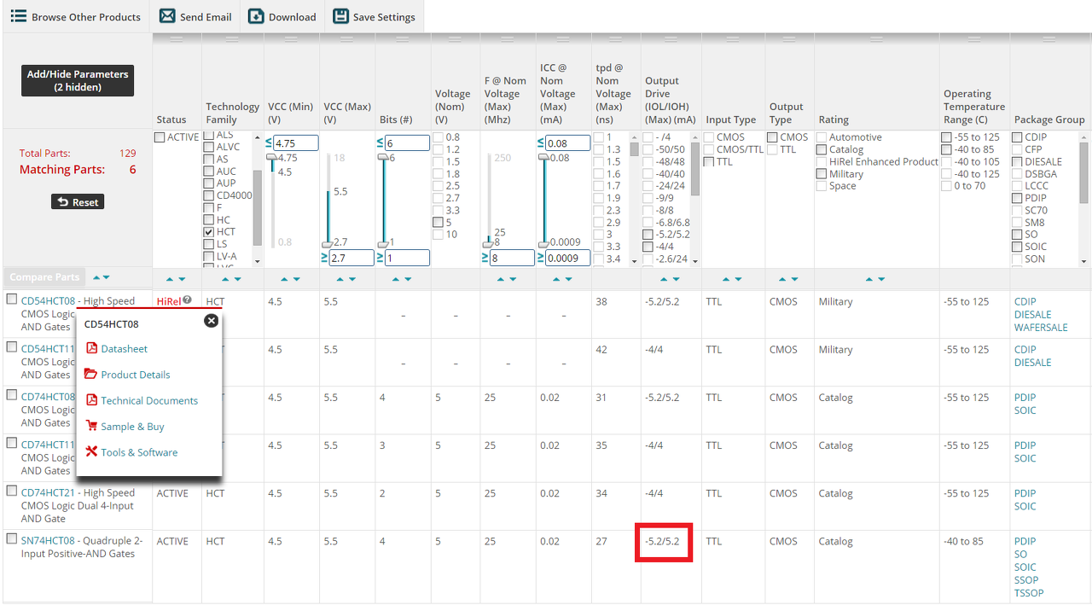Select the SN74HCT08 compare checkbox
The height and width of the screenshot is (605, 1092).
point(12,538)
